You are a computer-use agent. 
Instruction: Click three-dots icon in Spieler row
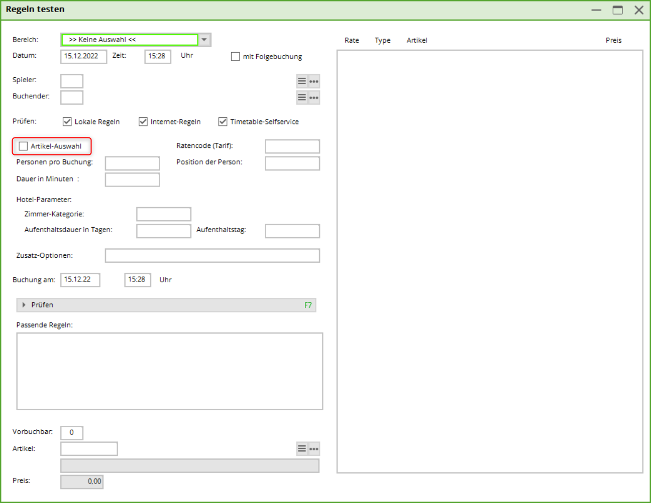(314, 81)
